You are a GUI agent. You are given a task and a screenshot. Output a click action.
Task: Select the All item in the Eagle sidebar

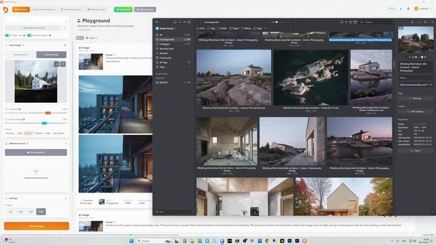point(173,35)
